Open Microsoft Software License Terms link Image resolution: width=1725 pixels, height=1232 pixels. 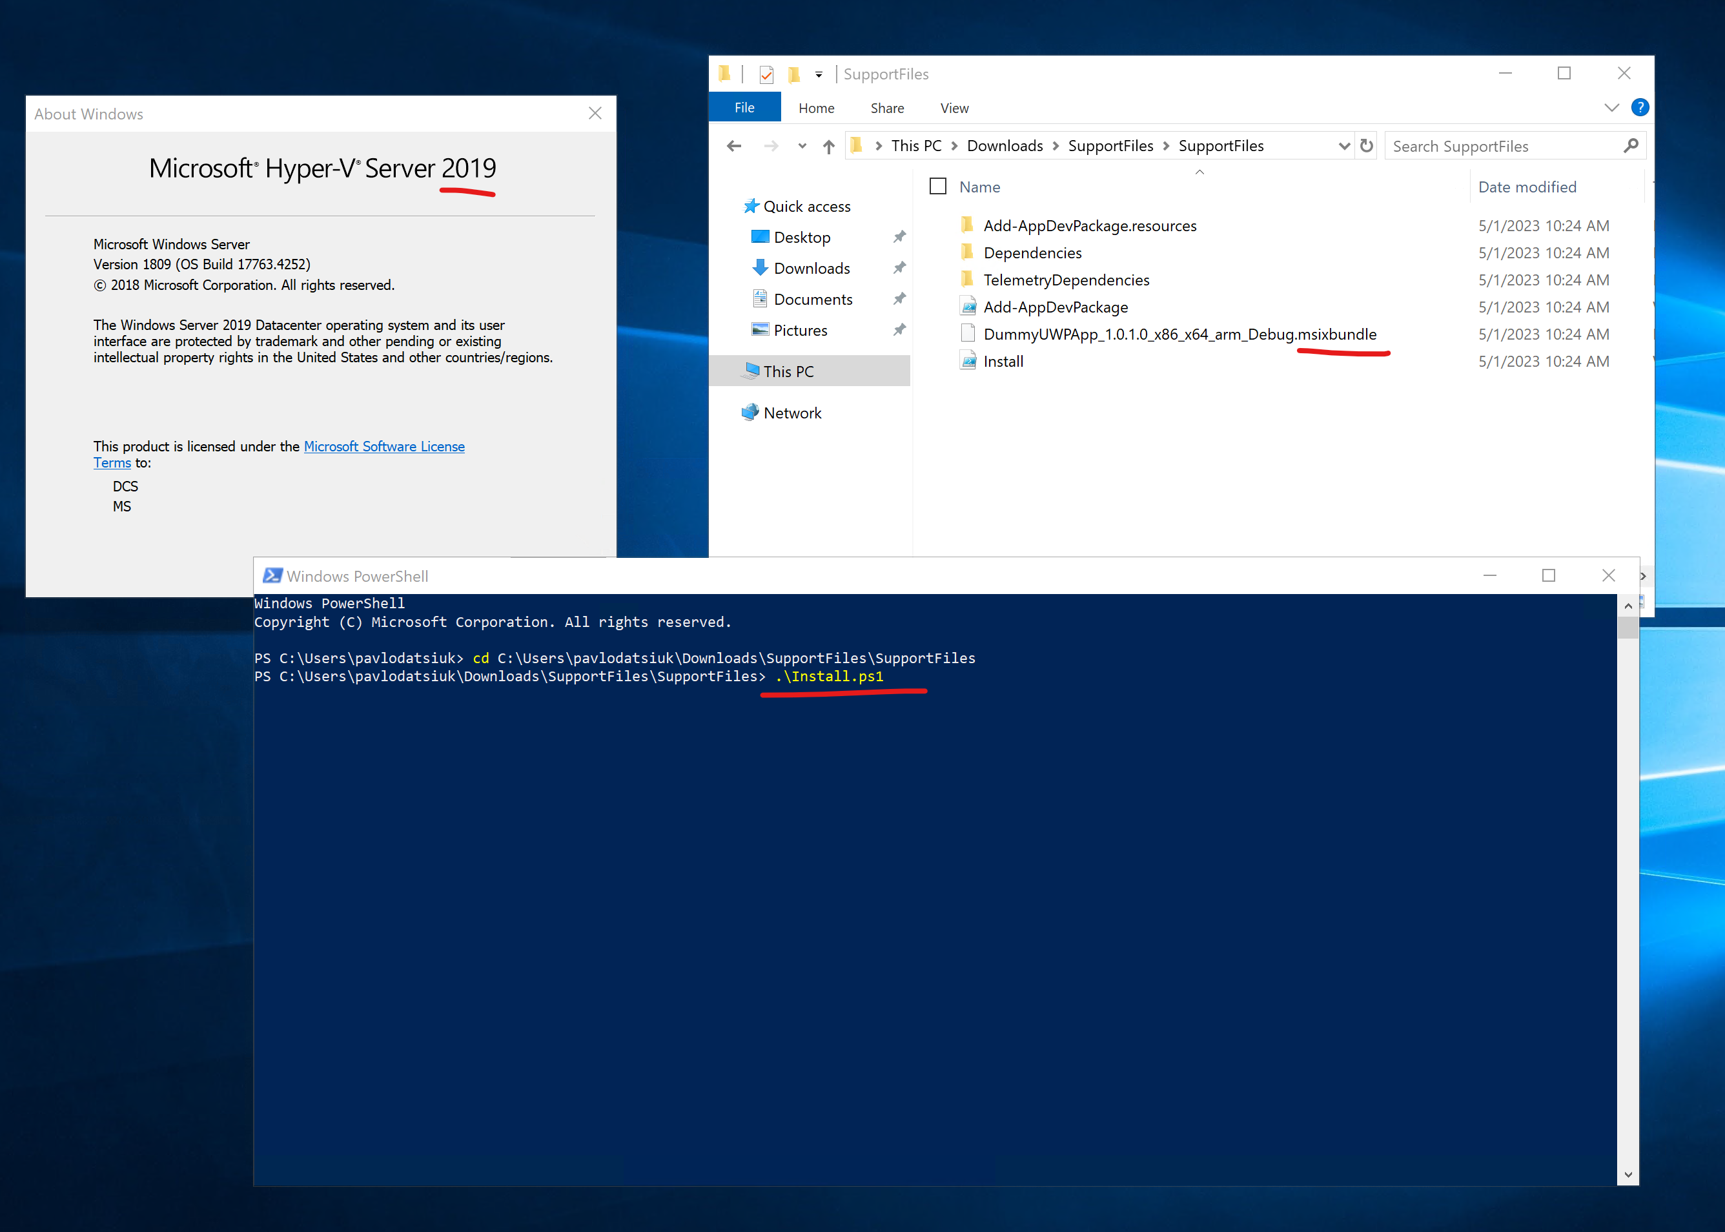click(384, 446)
